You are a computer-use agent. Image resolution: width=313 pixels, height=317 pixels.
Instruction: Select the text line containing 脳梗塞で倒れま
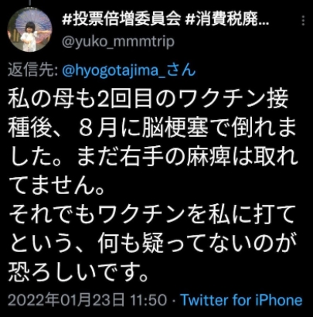tap(152, 128)
